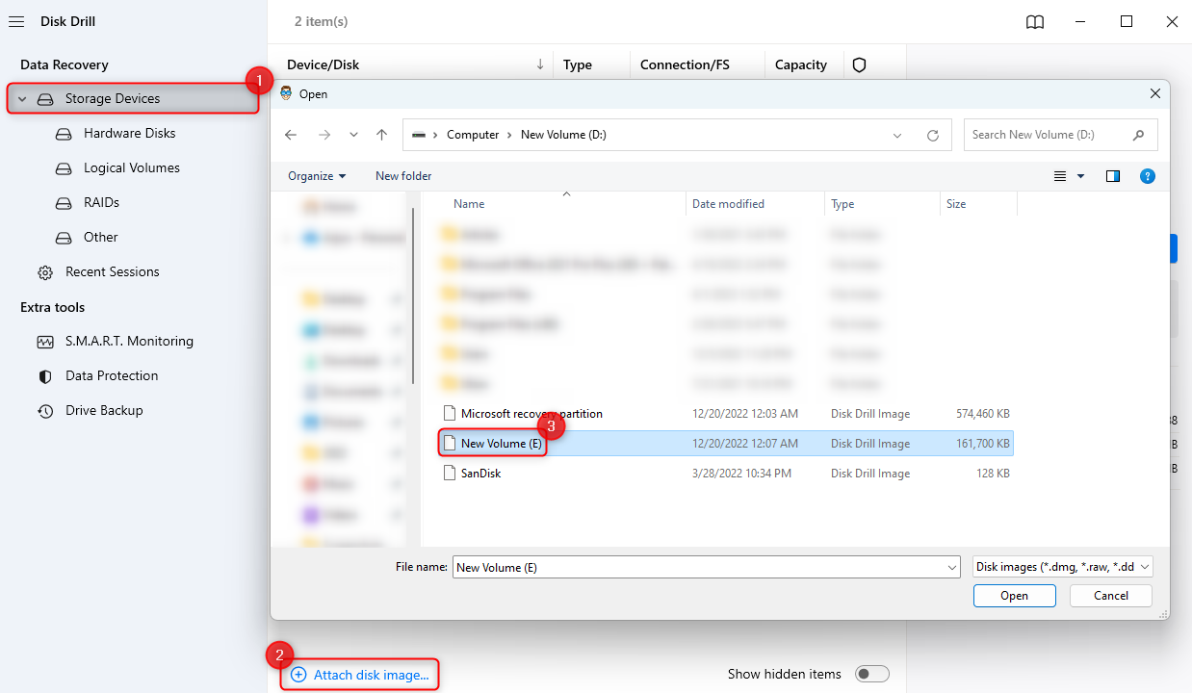Sort by Device/Disk column header
1192x693 pixels.
point(323,64)
